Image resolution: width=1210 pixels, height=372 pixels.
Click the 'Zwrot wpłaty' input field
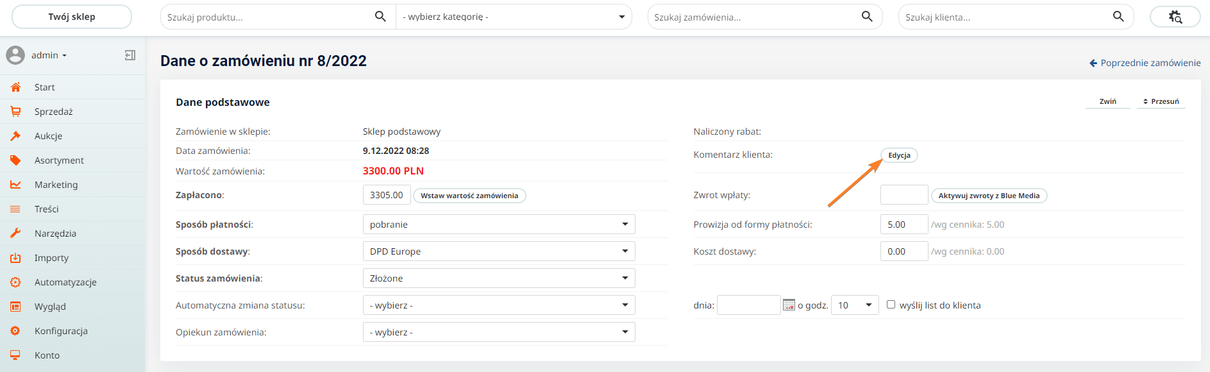click(x=903, y=195)
